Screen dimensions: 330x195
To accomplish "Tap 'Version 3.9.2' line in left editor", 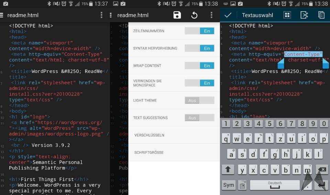I will pos(51,145).
